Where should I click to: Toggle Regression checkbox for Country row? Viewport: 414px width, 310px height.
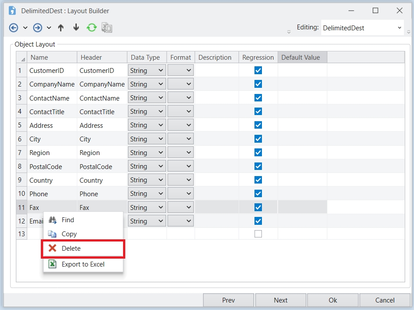(258, 180)
